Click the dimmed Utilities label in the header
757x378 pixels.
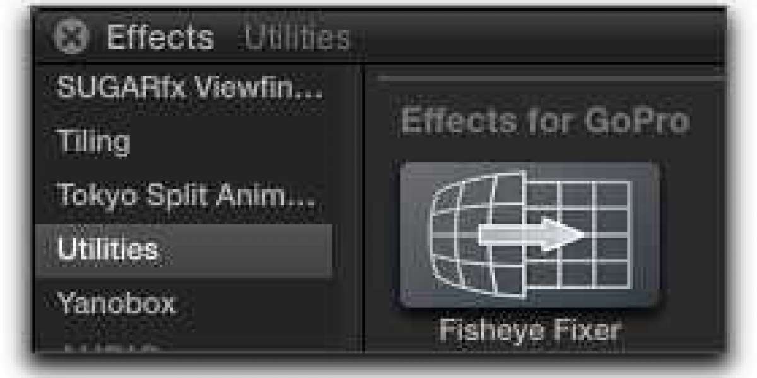tap(296, 38)
